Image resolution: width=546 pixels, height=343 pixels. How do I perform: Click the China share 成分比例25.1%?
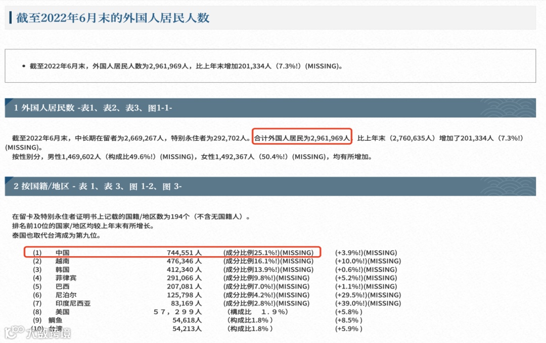coord(268,253)
